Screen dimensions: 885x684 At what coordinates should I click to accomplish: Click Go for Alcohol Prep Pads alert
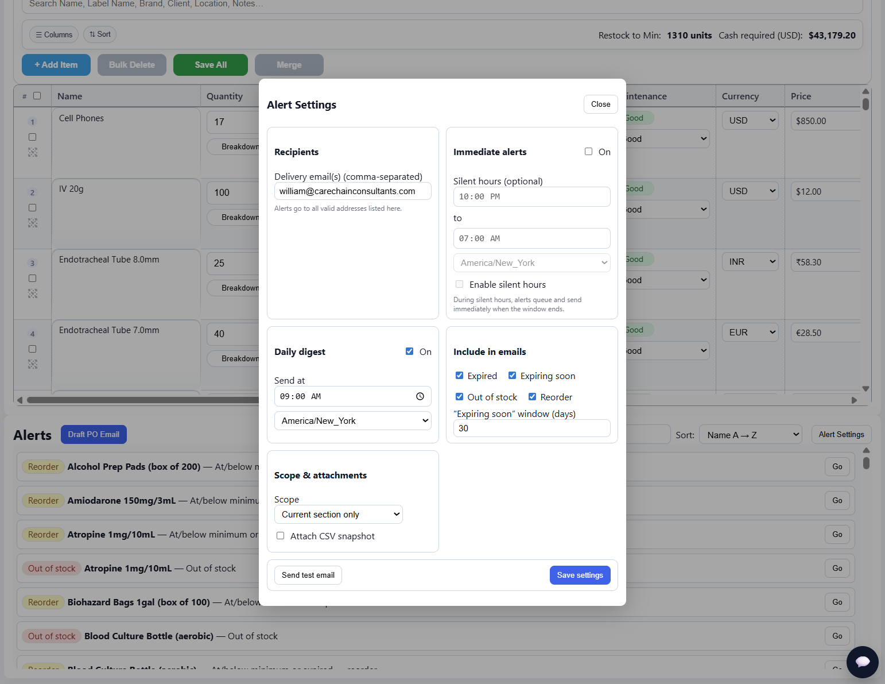pyautogui.click(x=837, y=466)
